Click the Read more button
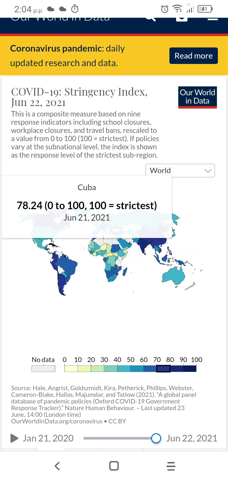This screenshot has width=228, height=481. tap(193, 56)
